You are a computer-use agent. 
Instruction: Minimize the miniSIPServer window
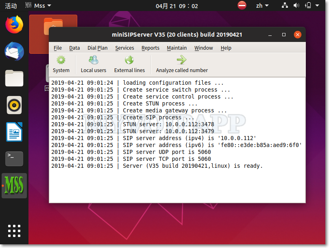(270, 35)
